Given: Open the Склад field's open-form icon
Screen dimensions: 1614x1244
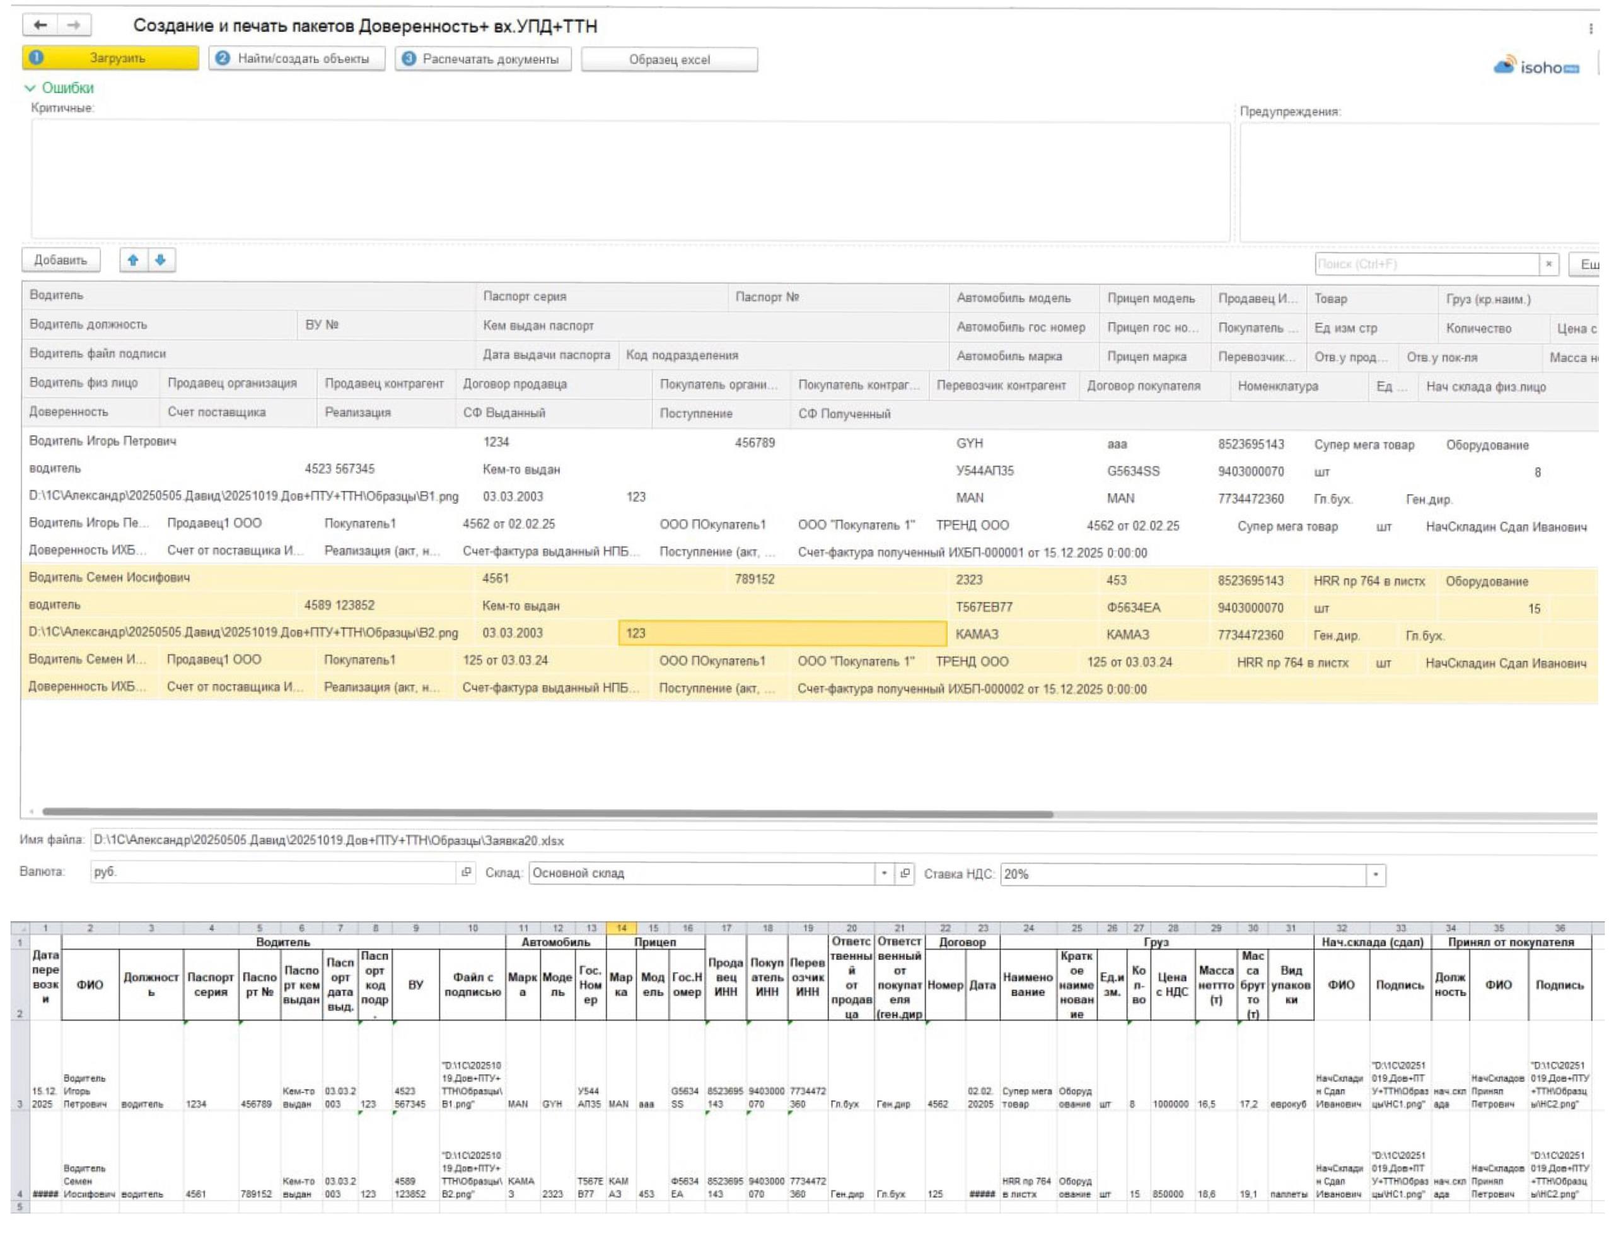Looking at the screenshot, I should click(x=905, y=873).
